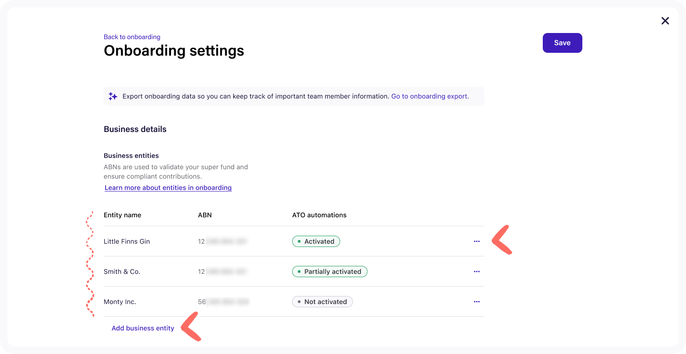686x354 pixels.
Task: Open 'Learn more about entities in onboarding'
Action: tap(168, 188)
